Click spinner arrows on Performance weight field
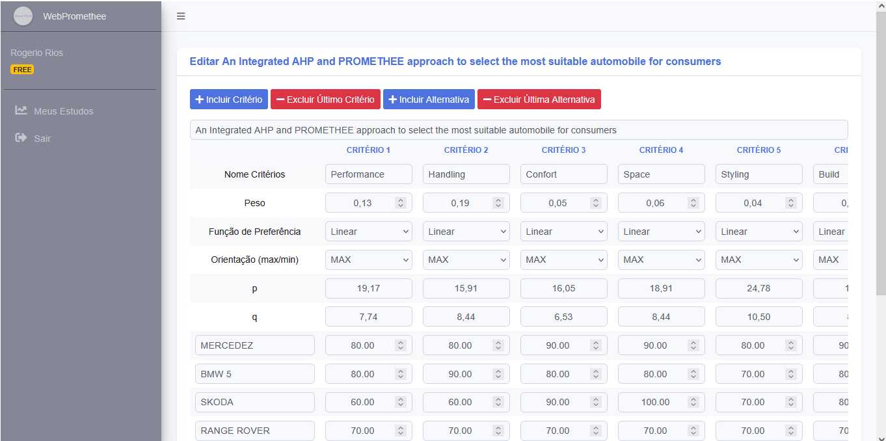This screenshot has width=886, height=441. click(401, 203)
